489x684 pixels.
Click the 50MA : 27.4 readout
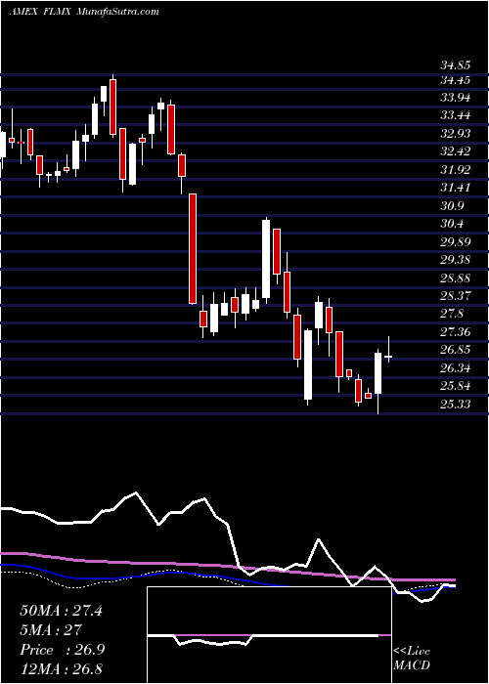point(61,611)
